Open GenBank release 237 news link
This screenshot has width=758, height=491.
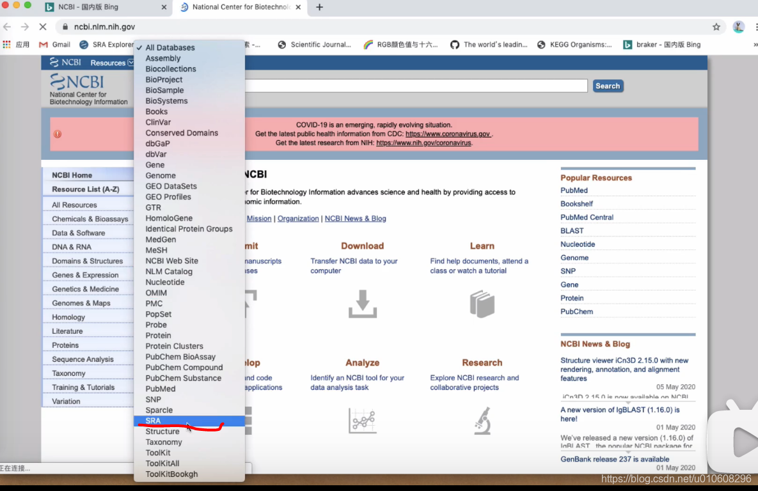point(615,459)
